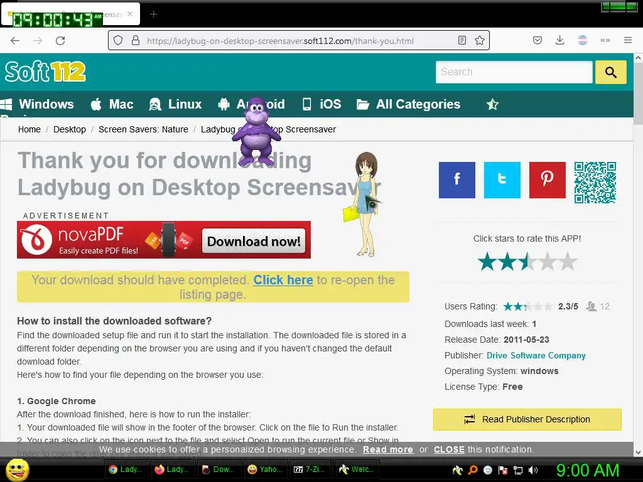Viewport: 643px width, 482px height.
Task: Click the QR code image
Action: pos(595,183)
